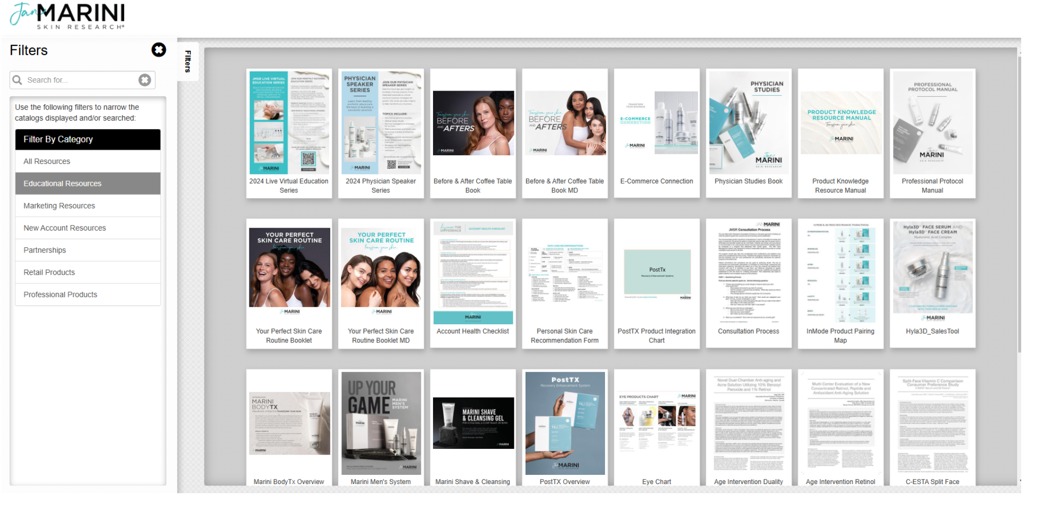Open PostTX Product Integration Chart
The image size is (1040, 510).
point(657,284)
